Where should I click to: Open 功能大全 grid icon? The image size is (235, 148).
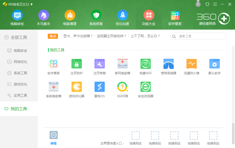click(x=149, y=15)
